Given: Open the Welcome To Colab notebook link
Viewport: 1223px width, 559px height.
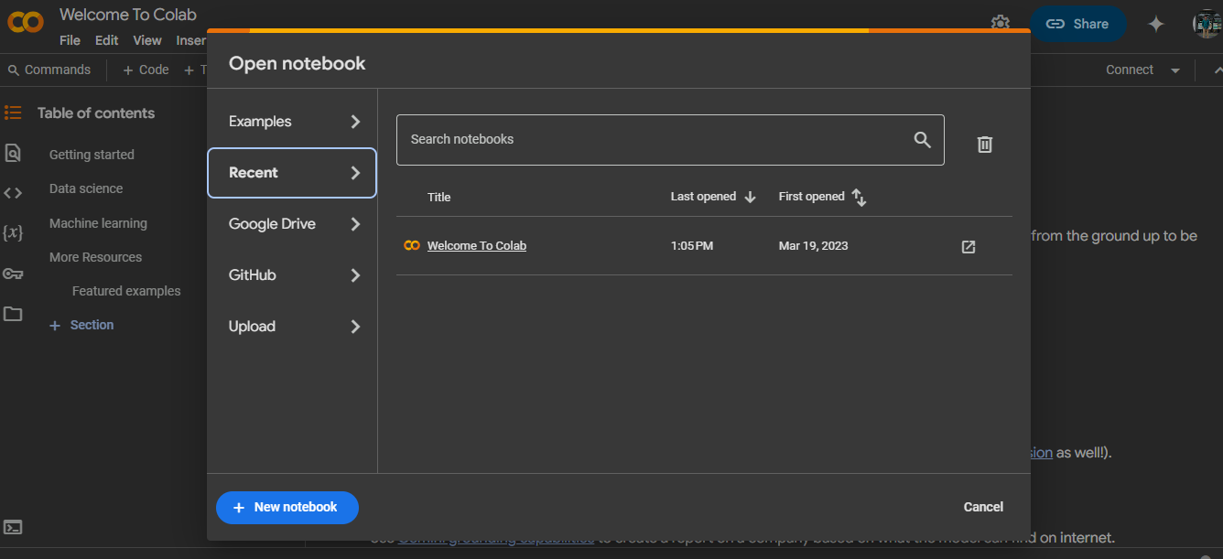Looking at the screenshot, I should [x=477, y=245].
